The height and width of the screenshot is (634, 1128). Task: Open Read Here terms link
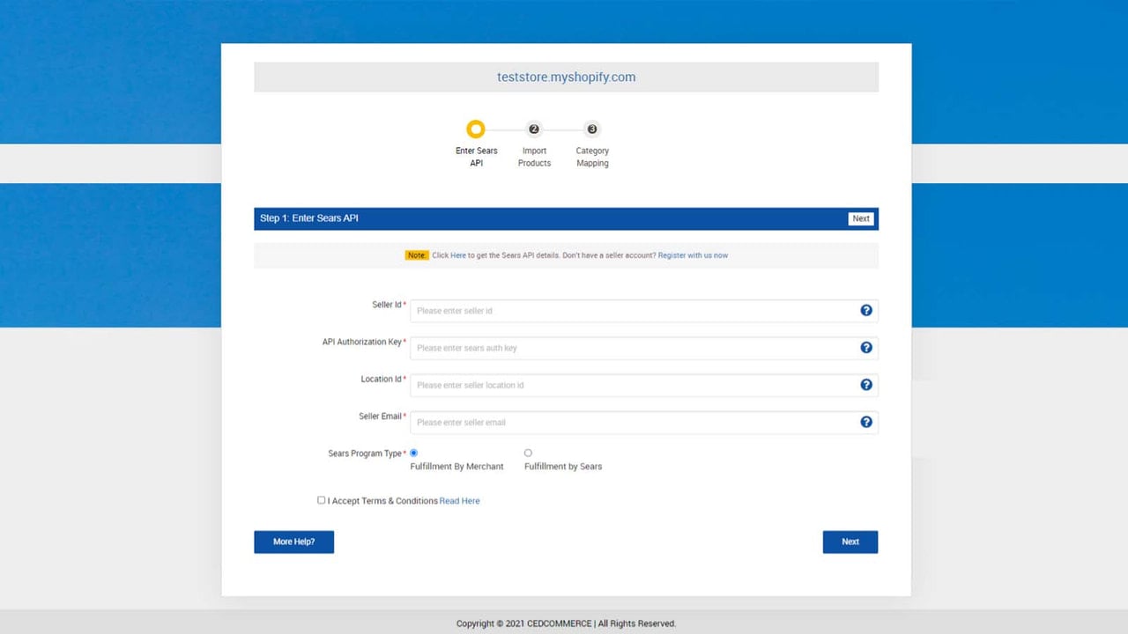[460, 501]
